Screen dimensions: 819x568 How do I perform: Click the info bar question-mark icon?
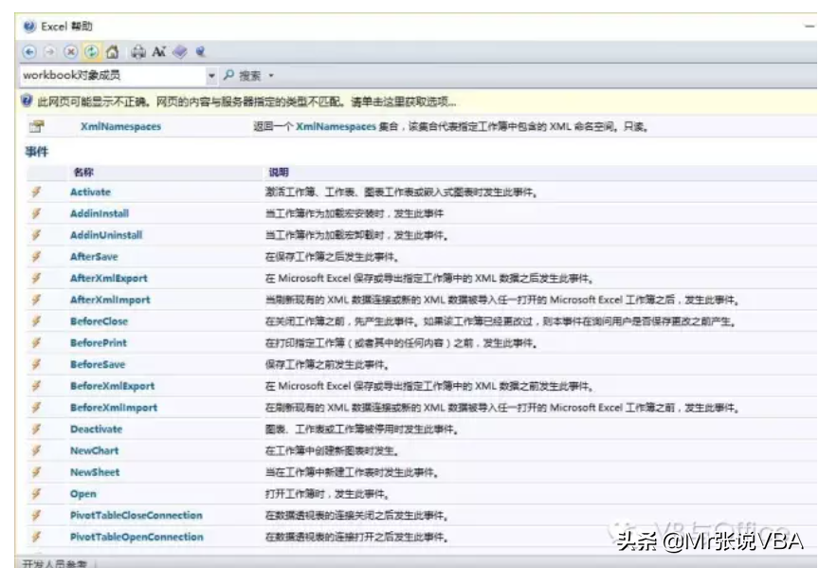[27, 101]
